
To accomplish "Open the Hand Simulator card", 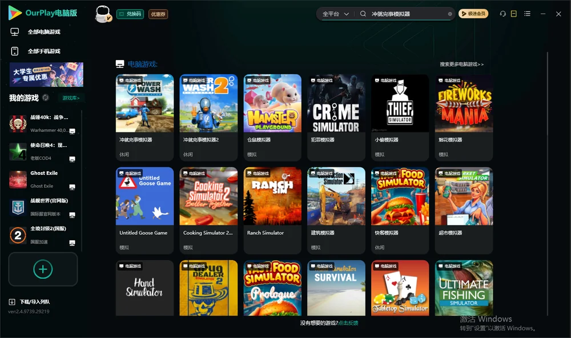I will click(144, 288).
